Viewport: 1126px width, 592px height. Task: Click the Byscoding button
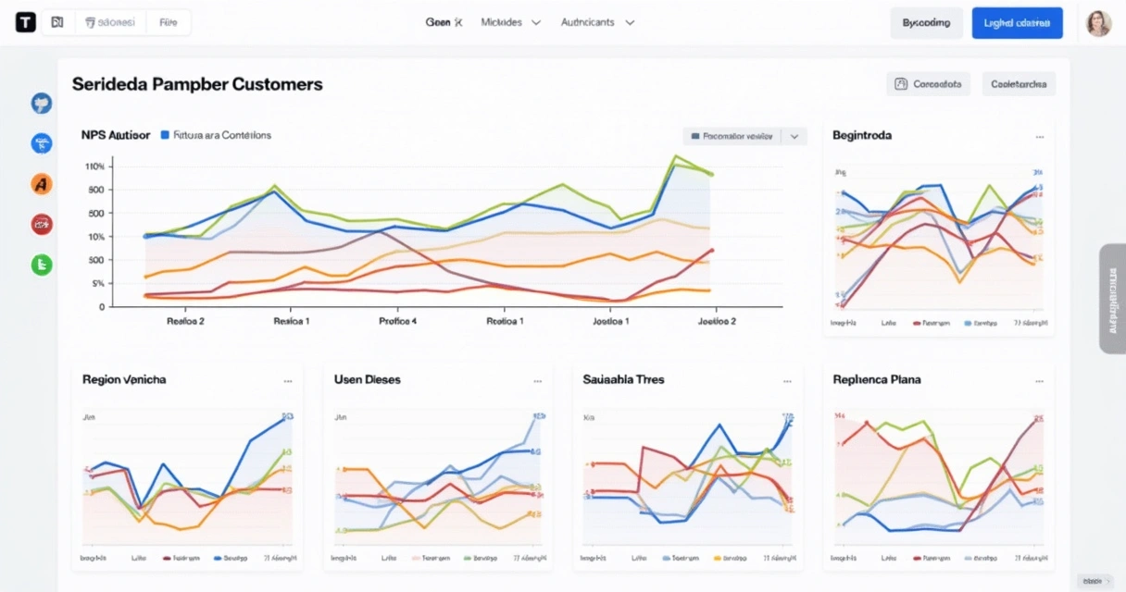tap(926, 23)
